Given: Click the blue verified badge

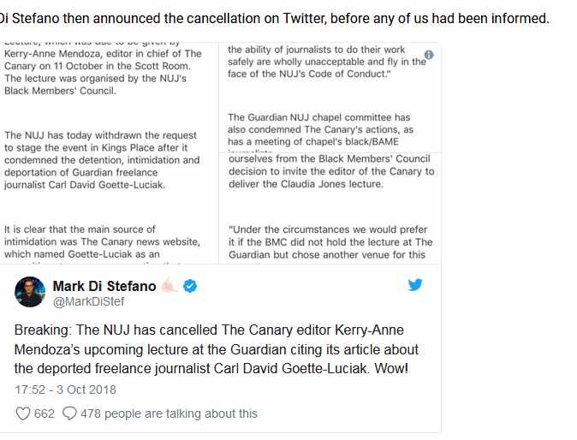Looking at the screenshot, I should tap(191, 286).
